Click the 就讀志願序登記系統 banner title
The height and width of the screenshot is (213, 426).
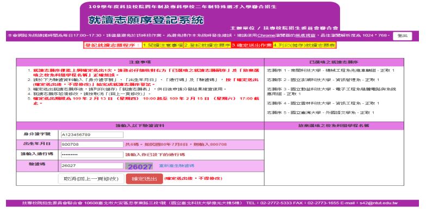[146, 20]
